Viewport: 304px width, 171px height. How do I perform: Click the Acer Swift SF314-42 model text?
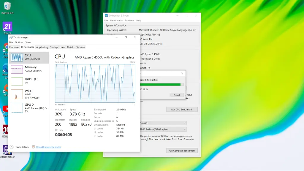click(x=150, y=35)
